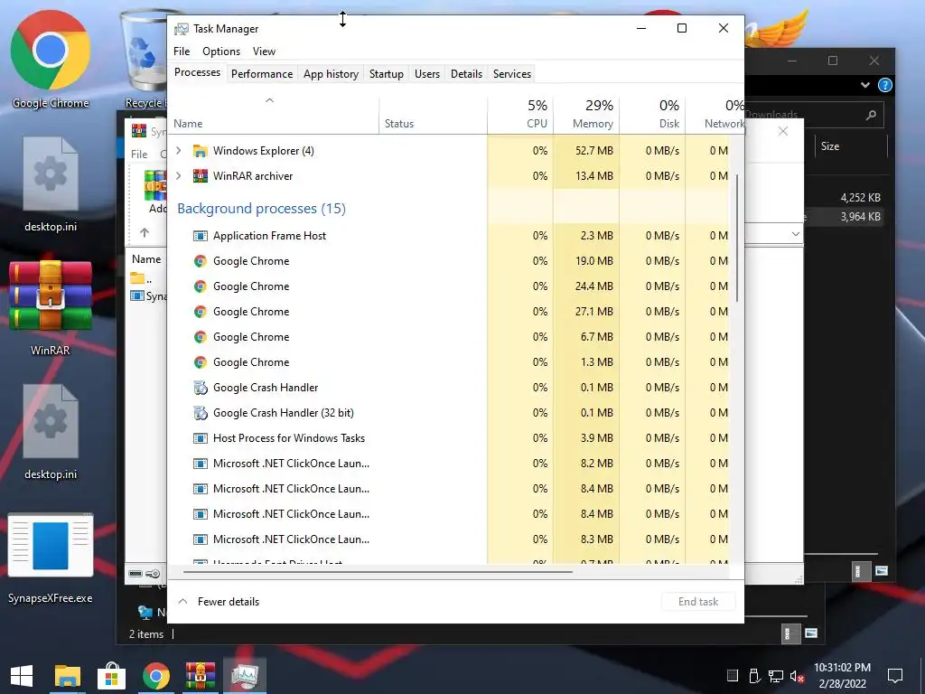The height and width of the screenshot is (694, 925).
Task: Open the notification center icon
Action: pos(895,676)
